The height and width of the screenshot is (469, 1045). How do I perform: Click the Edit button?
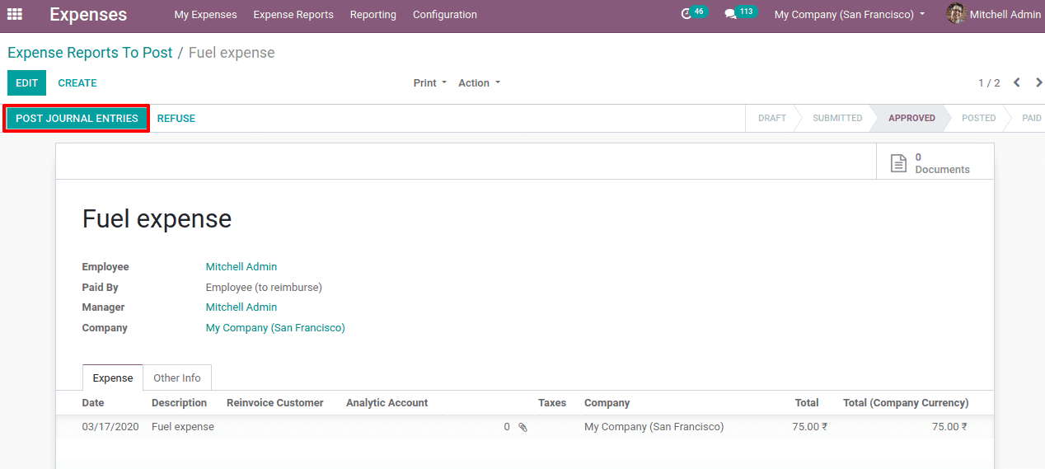(26, 83)
